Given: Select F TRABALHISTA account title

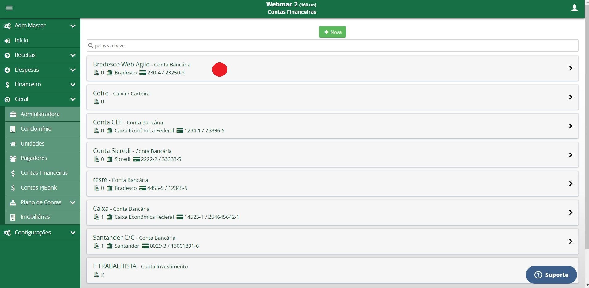Looking at the screenshot, I should (x=115, y=266).
